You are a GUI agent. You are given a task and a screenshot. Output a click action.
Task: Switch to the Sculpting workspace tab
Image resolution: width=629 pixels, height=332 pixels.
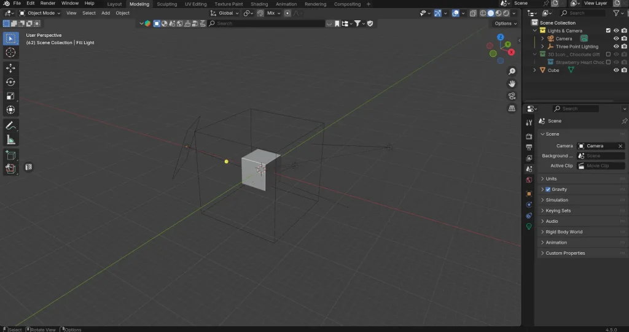(x=167, y=4)
